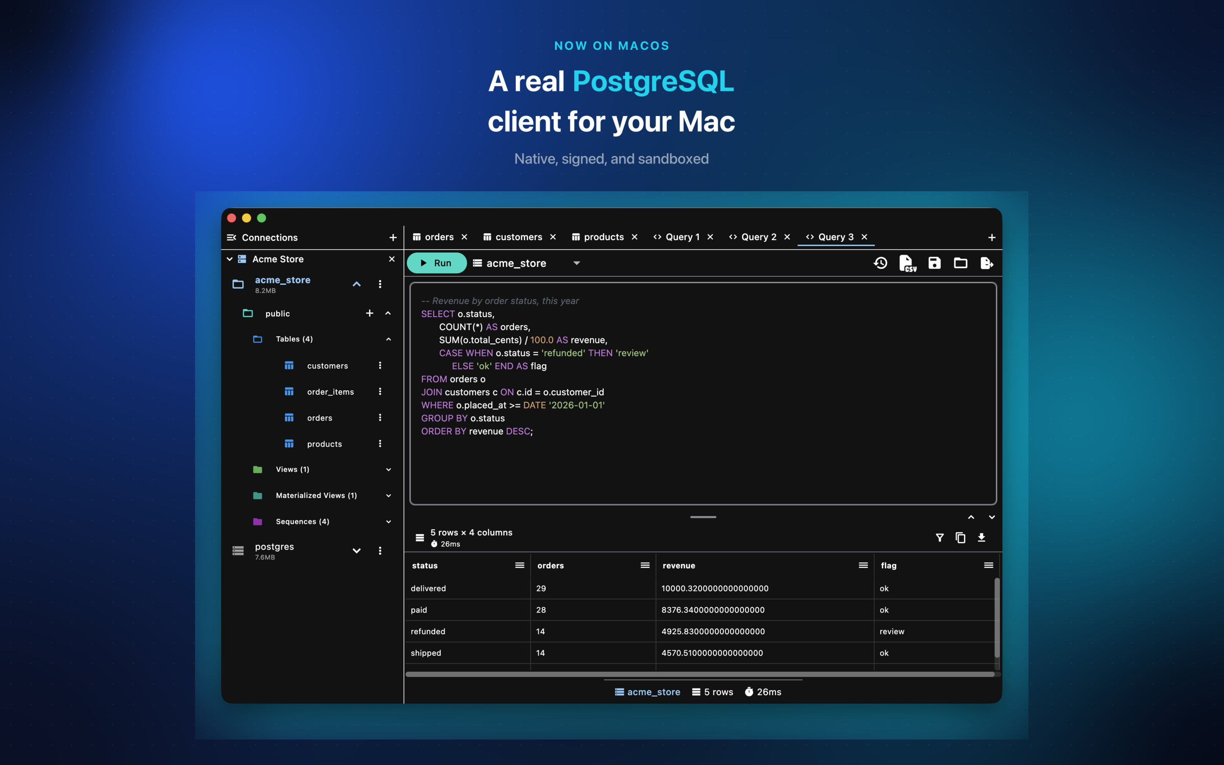Click the vertical results scrollbar
1224x765 pixels.
click(x=997, y=617)
